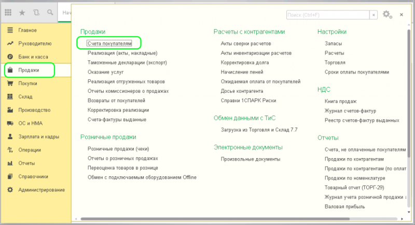
Task: Open Отчеты комиссионеров о продажах
Action: (x=128, y=91)
